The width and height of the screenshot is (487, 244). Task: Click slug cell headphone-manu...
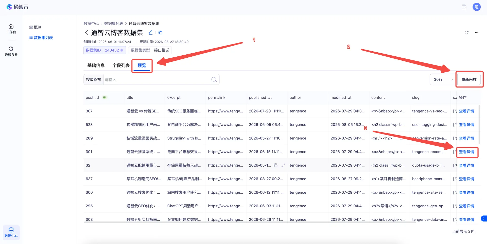tap(429, 179)
